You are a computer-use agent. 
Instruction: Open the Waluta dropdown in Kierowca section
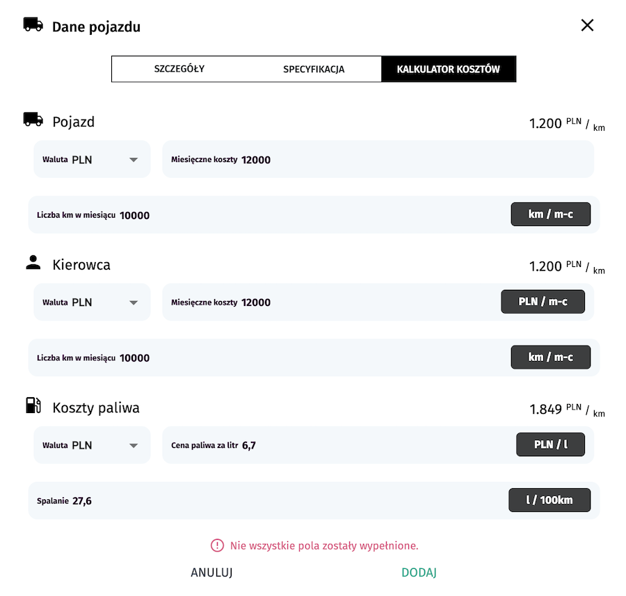92,303
